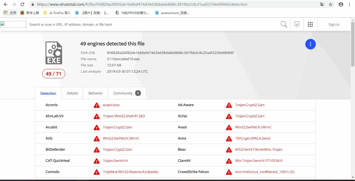Bookmark this page with the star icon

point(331,4)
